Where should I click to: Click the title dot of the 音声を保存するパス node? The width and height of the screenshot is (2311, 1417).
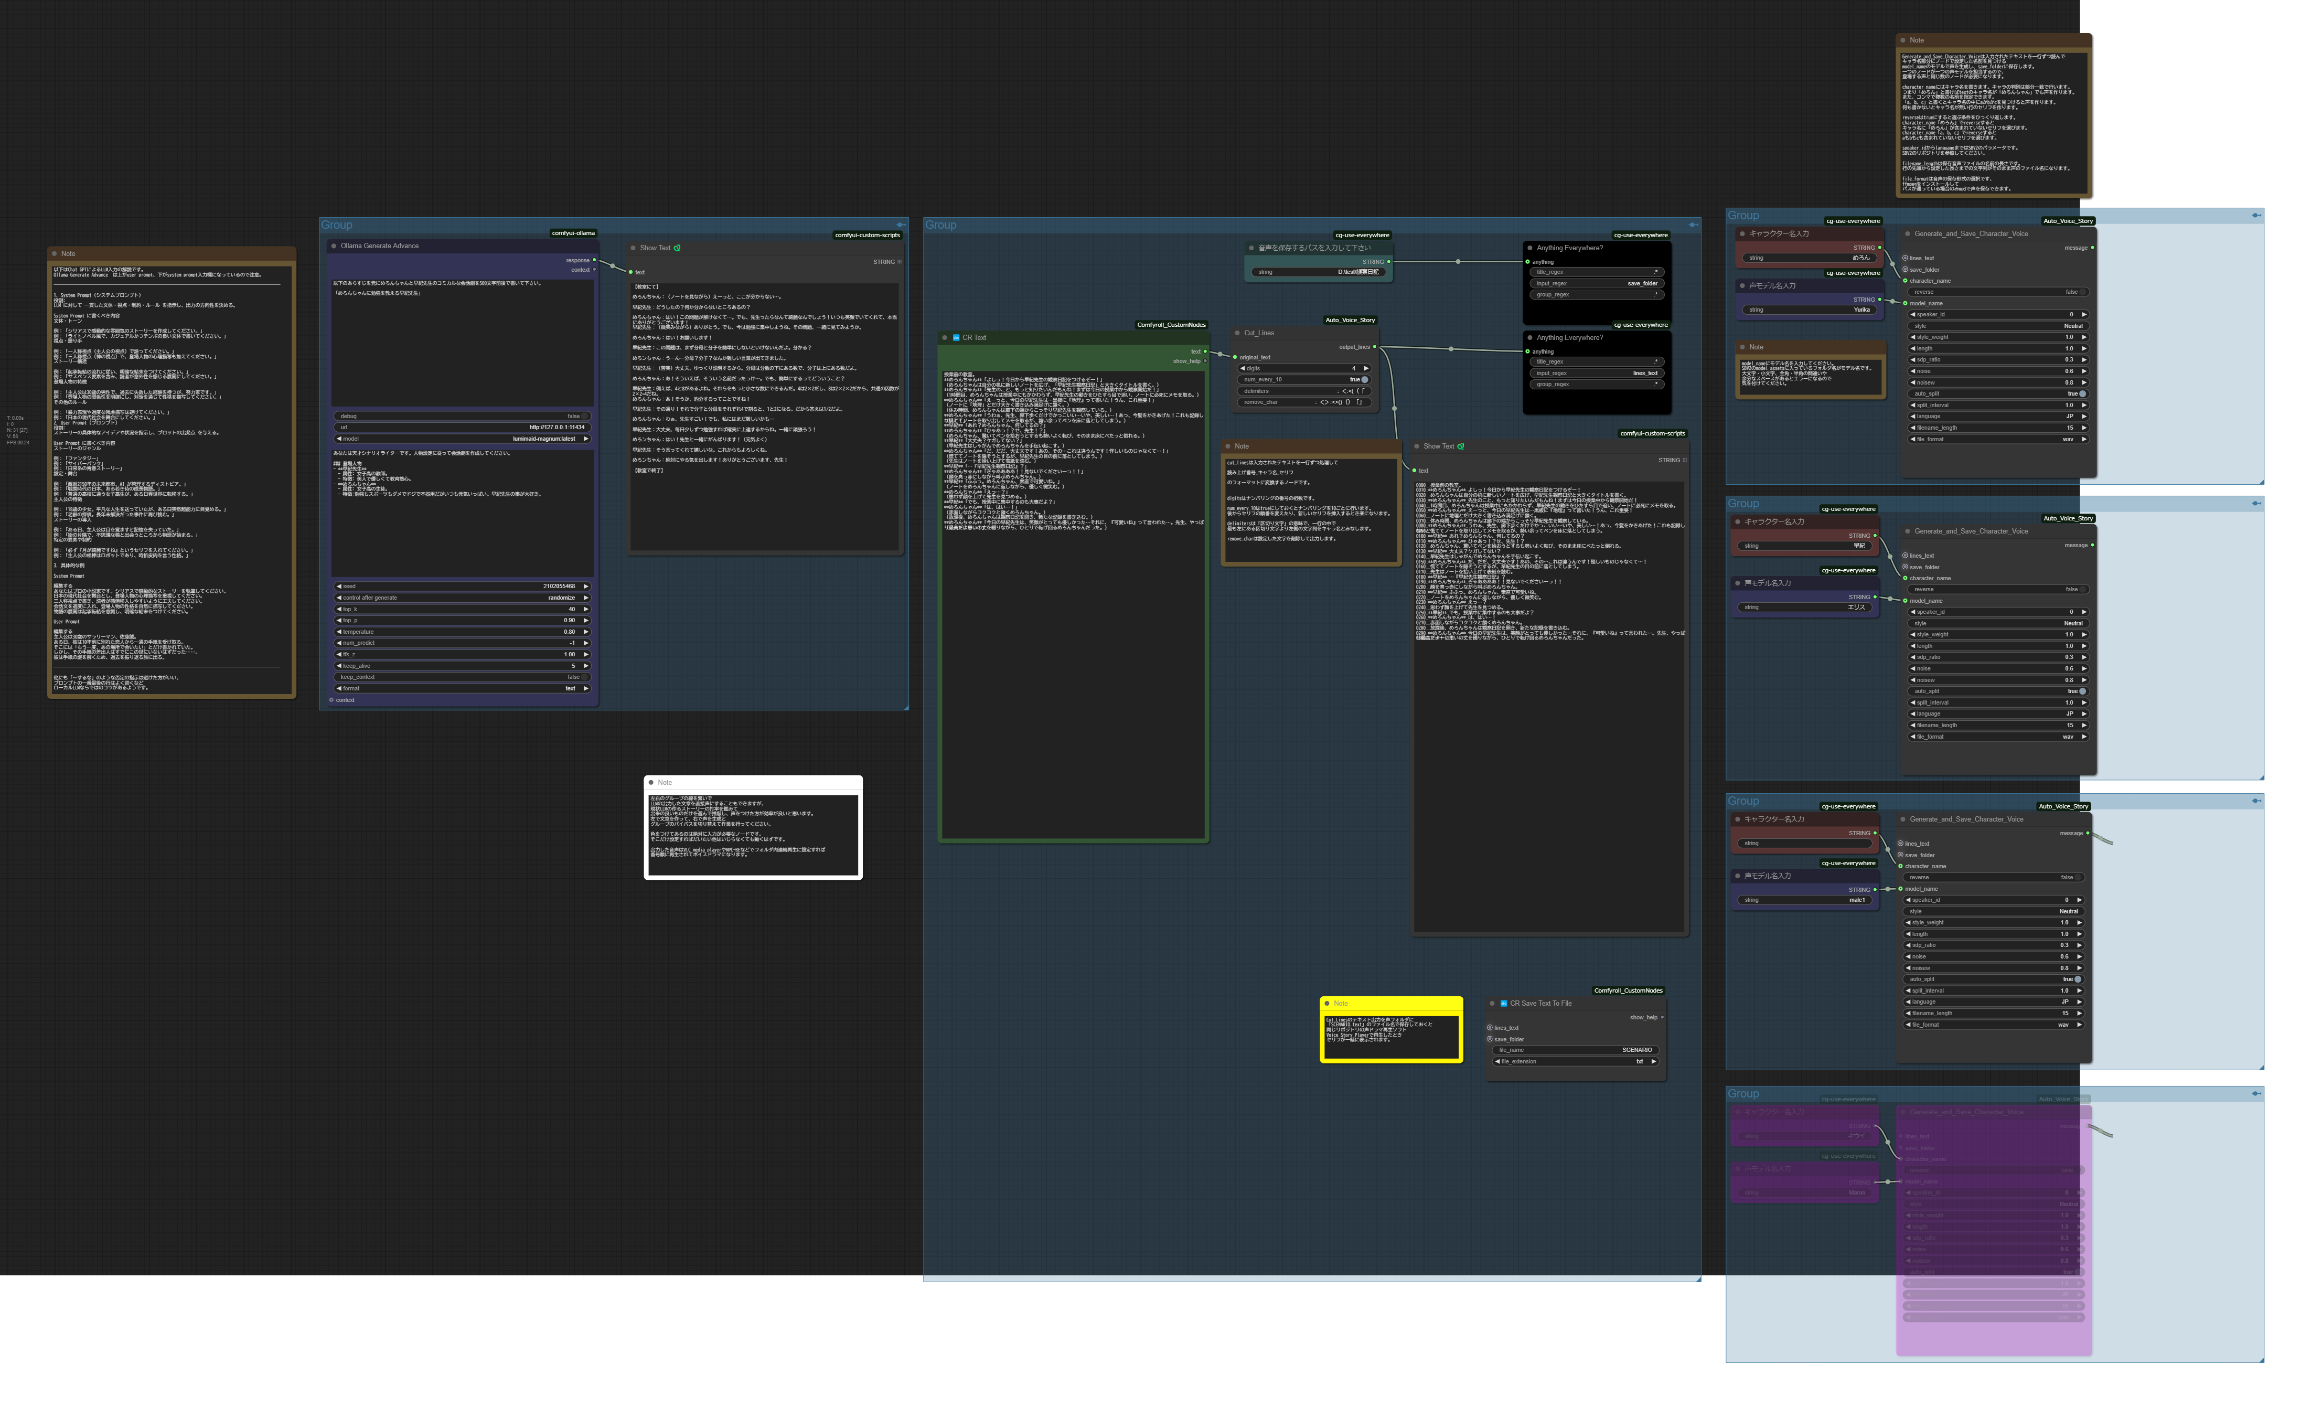coord(1251,248)
